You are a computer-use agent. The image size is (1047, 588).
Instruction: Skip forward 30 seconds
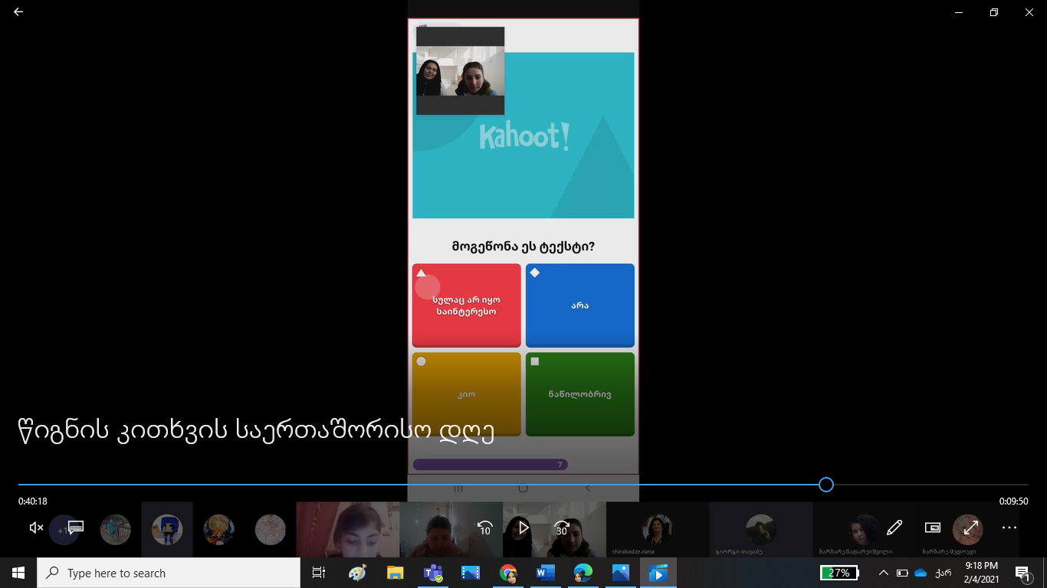[562, 528]
